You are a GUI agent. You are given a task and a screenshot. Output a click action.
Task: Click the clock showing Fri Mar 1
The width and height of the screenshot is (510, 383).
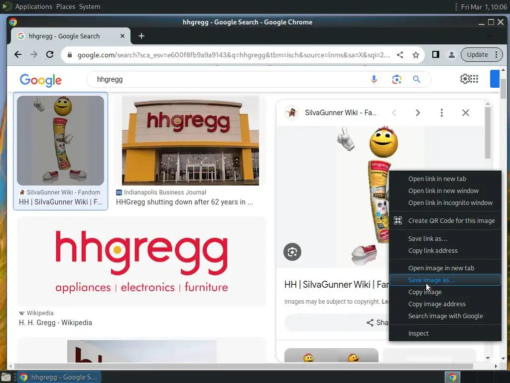pos(484,7)
